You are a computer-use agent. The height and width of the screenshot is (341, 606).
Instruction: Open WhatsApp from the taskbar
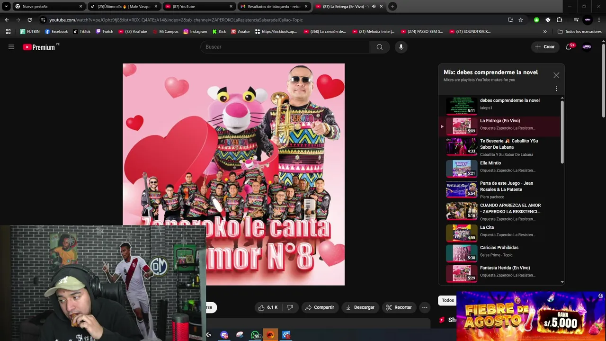[x=255, y=335]
